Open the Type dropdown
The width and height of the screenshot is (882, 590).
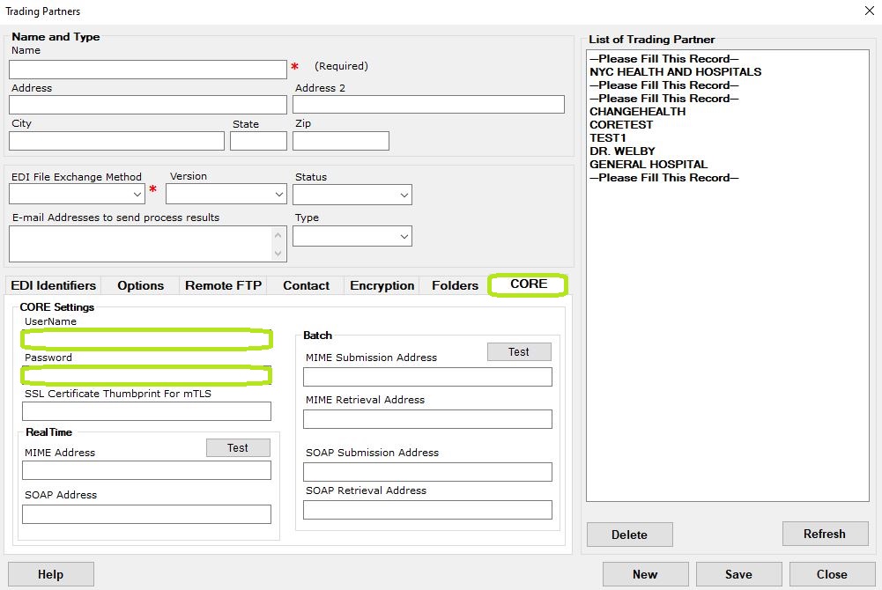(352, 236)
